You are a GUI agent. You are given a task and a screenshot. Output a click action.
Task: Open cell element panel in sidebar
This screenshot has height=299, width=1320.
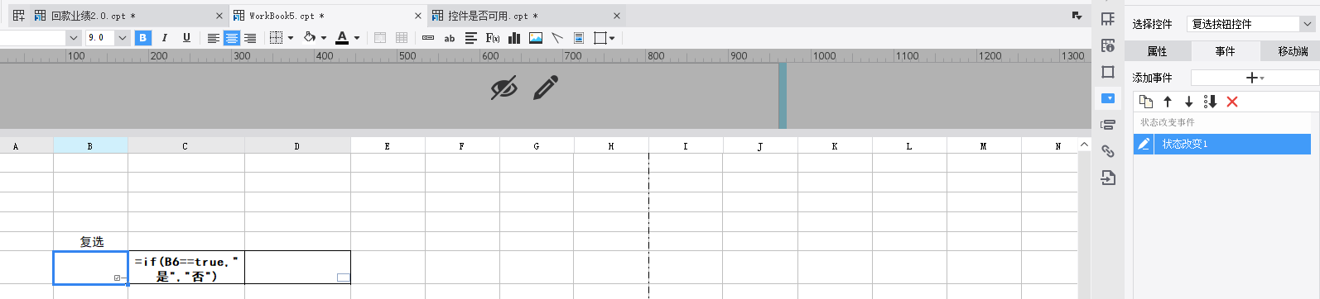1108,19
